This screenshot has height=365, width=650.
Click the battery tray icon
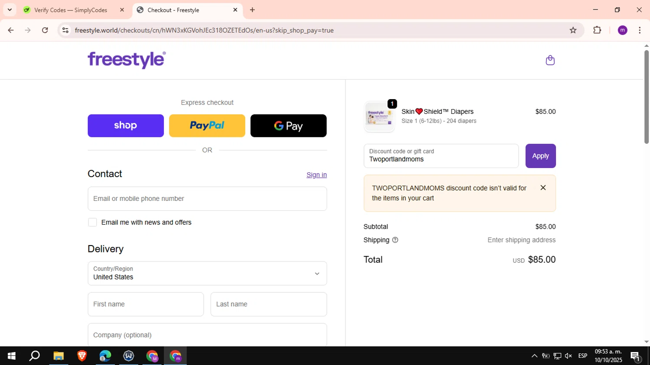pos(546,356)
